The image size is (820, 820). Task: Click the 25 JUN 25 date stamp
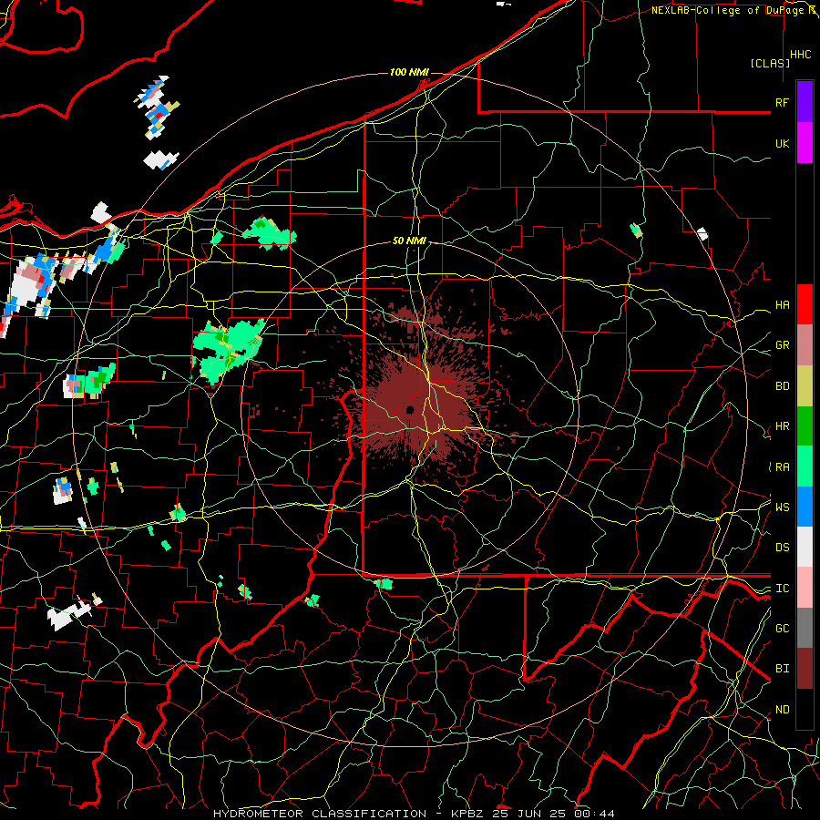point(529,814)
